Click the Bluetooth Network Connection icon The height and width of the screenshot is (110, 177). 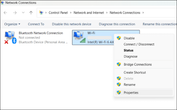pos(10,38)
